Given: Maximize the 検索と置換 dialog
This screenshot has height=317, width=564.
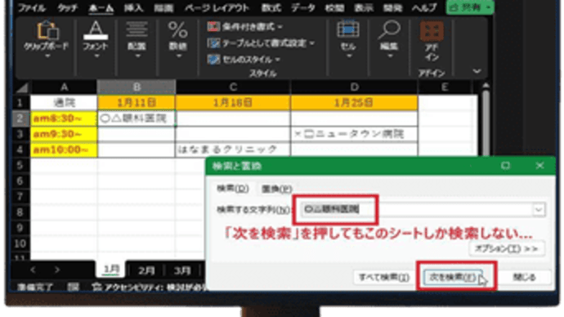Looking at the screenshot, I should [x=505, y=165].
